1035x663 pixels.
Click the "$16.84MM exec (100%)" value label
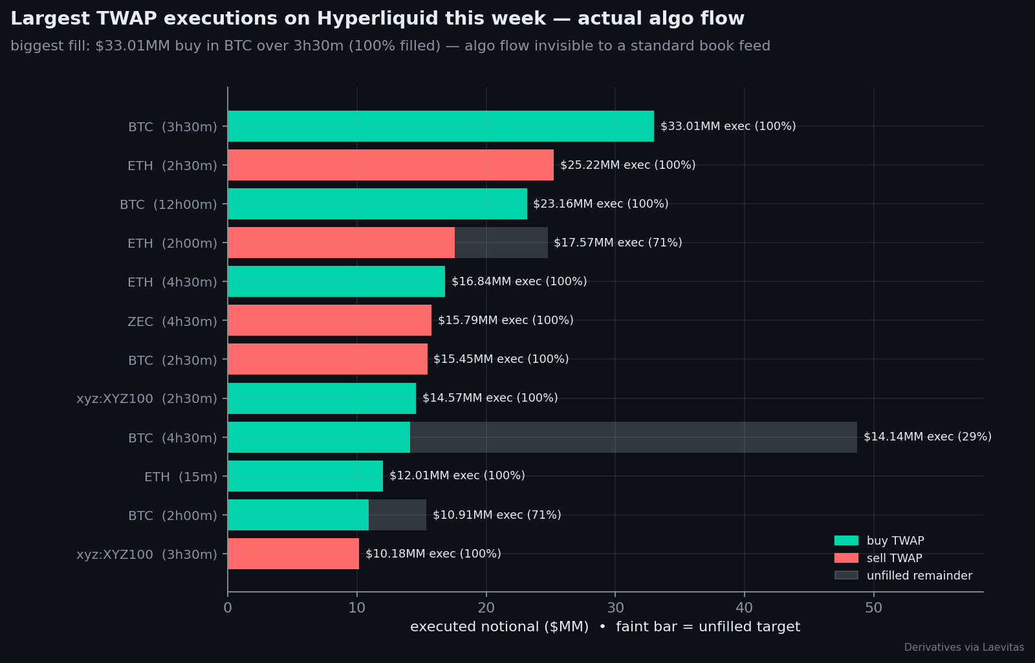point(519,281)
